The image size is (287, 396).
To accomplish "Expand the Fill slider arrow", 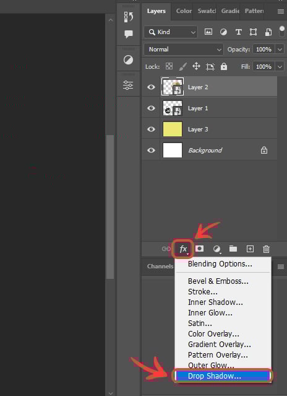I will 280,67.
